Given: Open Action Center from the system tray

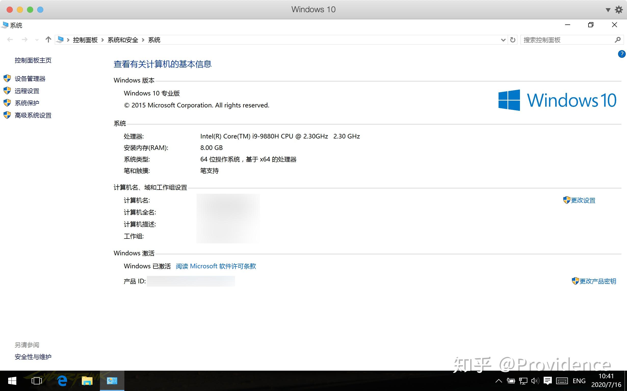Looking at the screenshot, I should pos(548,380).
